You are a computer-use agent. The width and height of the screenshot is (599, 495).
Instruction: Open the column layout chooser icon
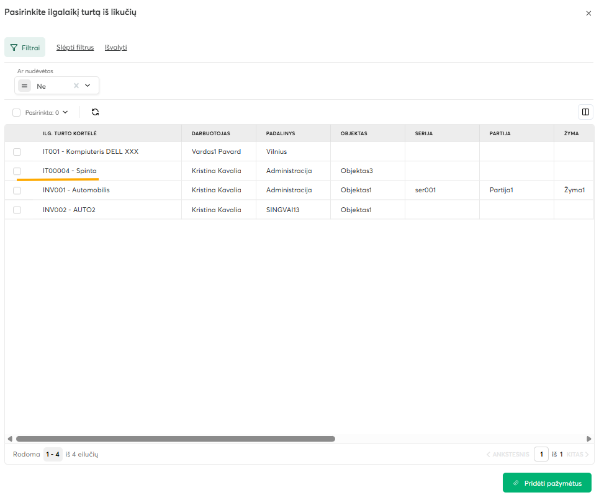[x=585, y=112]
